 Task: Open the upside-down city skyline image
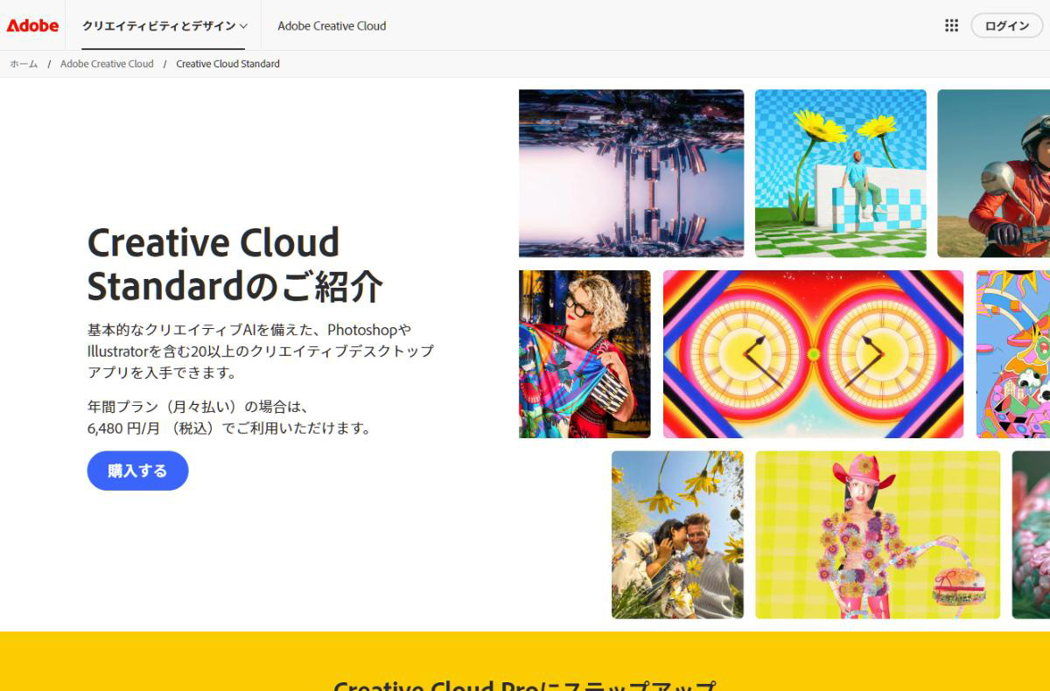point(631,173)
